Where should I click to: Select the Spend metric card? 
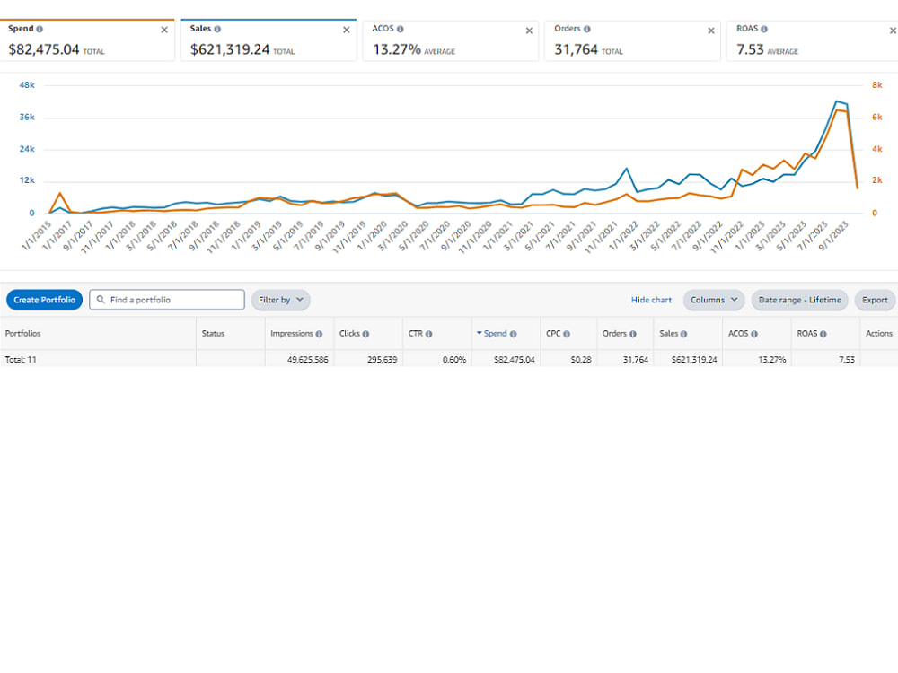click(x=87, y=40)
